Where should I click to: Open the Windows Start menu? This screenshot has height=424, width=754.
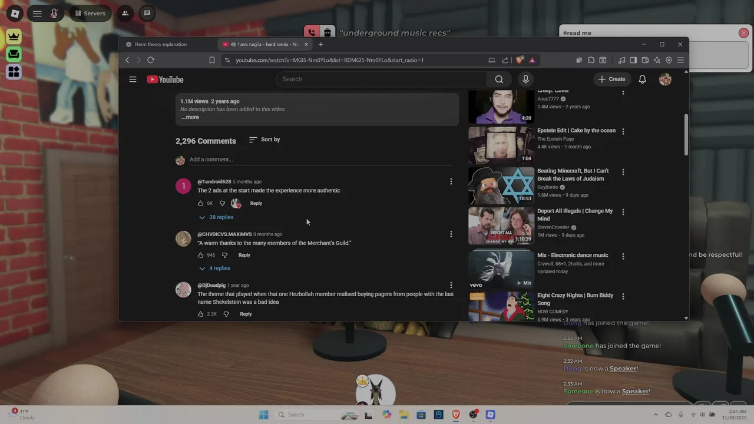point(264,415)
